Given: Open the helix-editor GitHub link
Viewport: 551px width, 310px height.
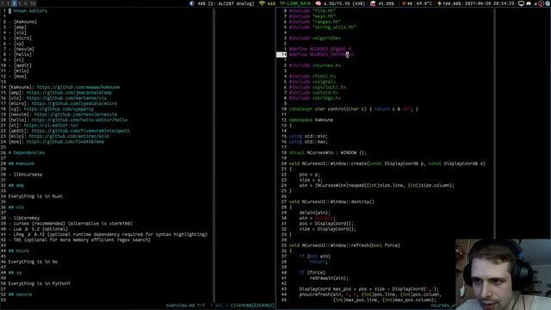Looking at the screenshot, I should 79,120.
